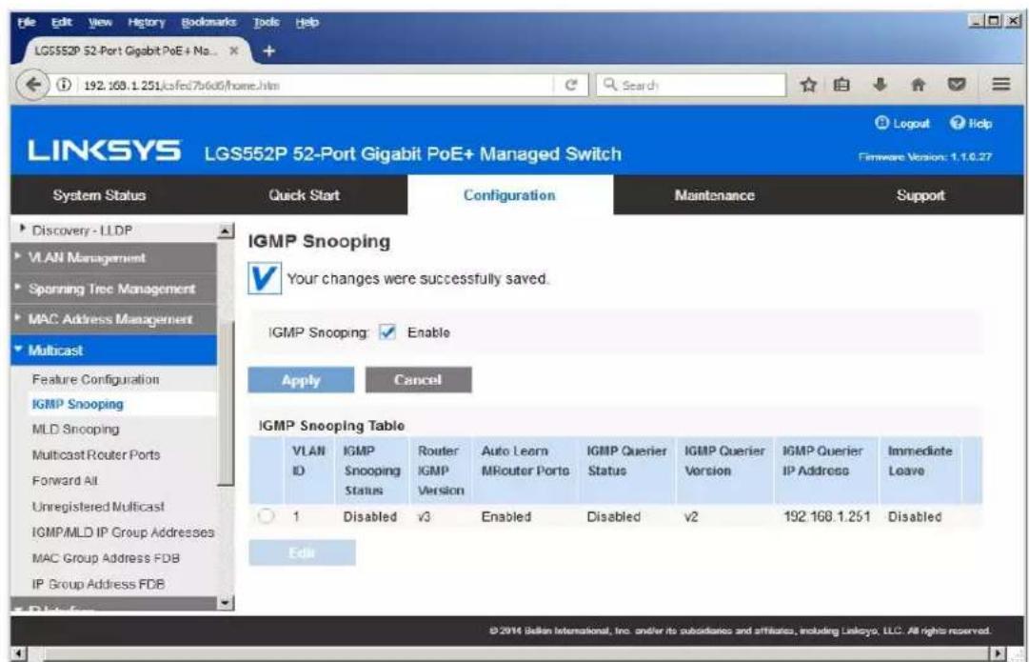Expand MAC Address Management menu
Image resolution: width=1029 pixels, height=662 pixels.
[113, 319]
